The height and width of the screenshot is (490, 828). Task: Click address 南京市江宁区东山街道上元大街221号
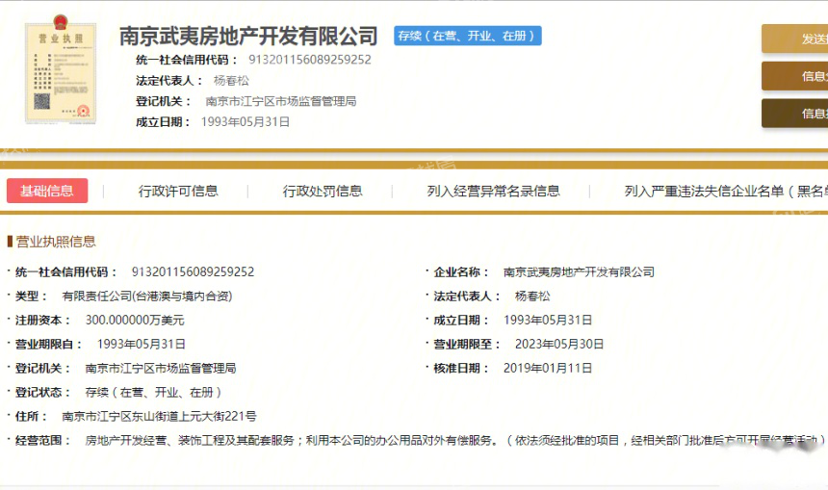pyautogui.click(x=159, y=416)
